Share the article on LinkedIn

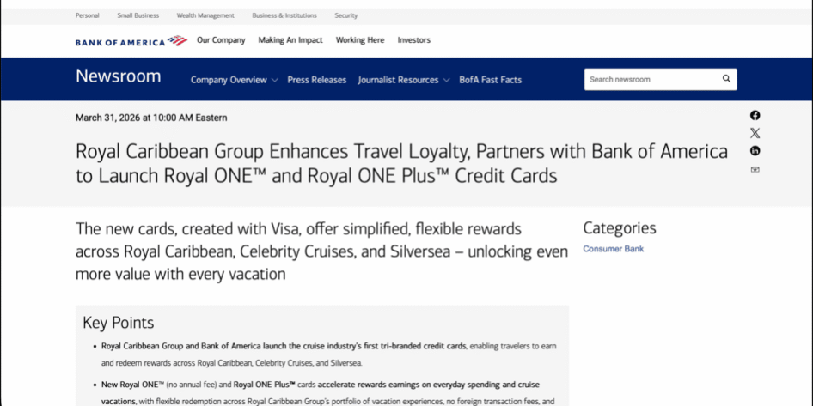click(755, 151)
